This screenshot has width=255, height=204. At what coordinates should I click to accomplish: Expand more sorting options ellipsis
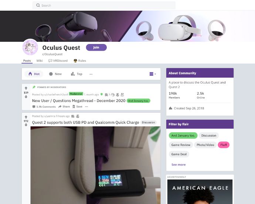tap(91, 74)
